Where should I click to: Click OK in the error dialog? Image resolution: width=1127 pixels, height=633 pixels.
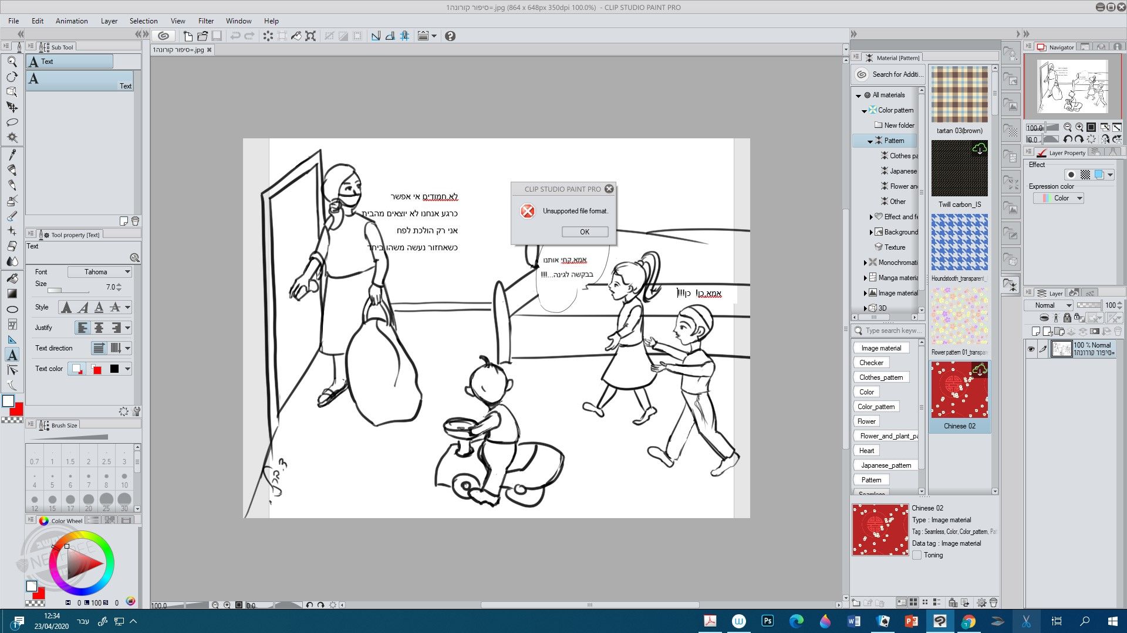(x=585, y=232)
